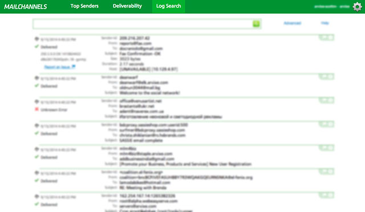The image size is (365, 212).
Task: Open the Help link
Action: pos(325,23)
